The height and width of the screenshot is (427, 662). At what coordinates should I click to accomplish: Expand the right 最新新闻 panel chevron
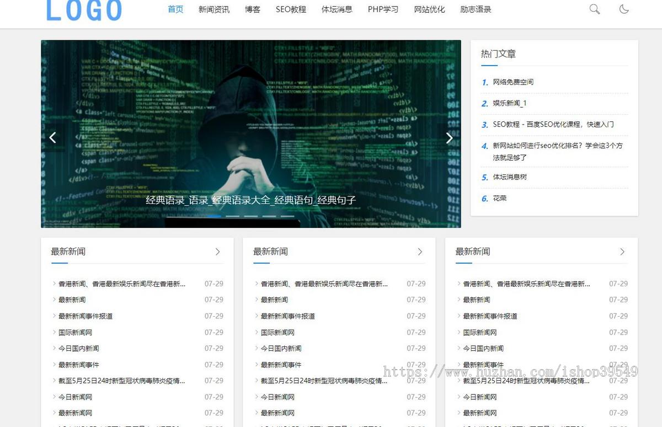point(622,252)
